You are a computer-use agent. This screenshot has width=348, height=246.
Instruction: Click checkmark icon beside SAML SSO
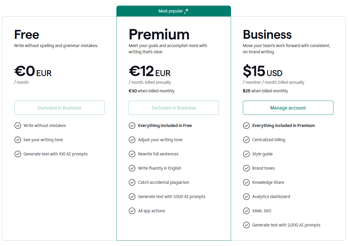pos(246,211)
